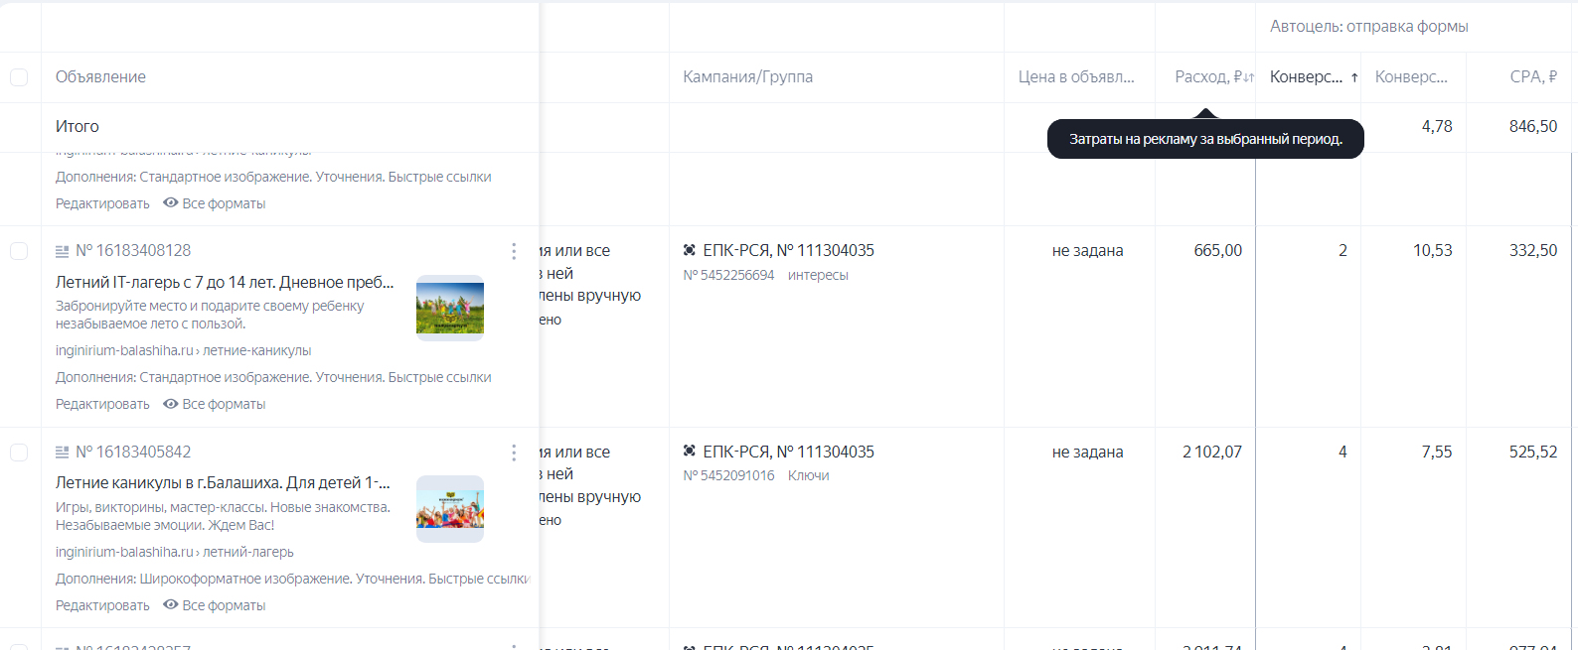Click CPA, ₽ column header

[1533, 76]
